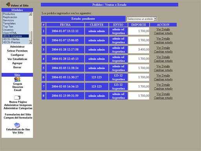Change state of order 6

(163, 79)
